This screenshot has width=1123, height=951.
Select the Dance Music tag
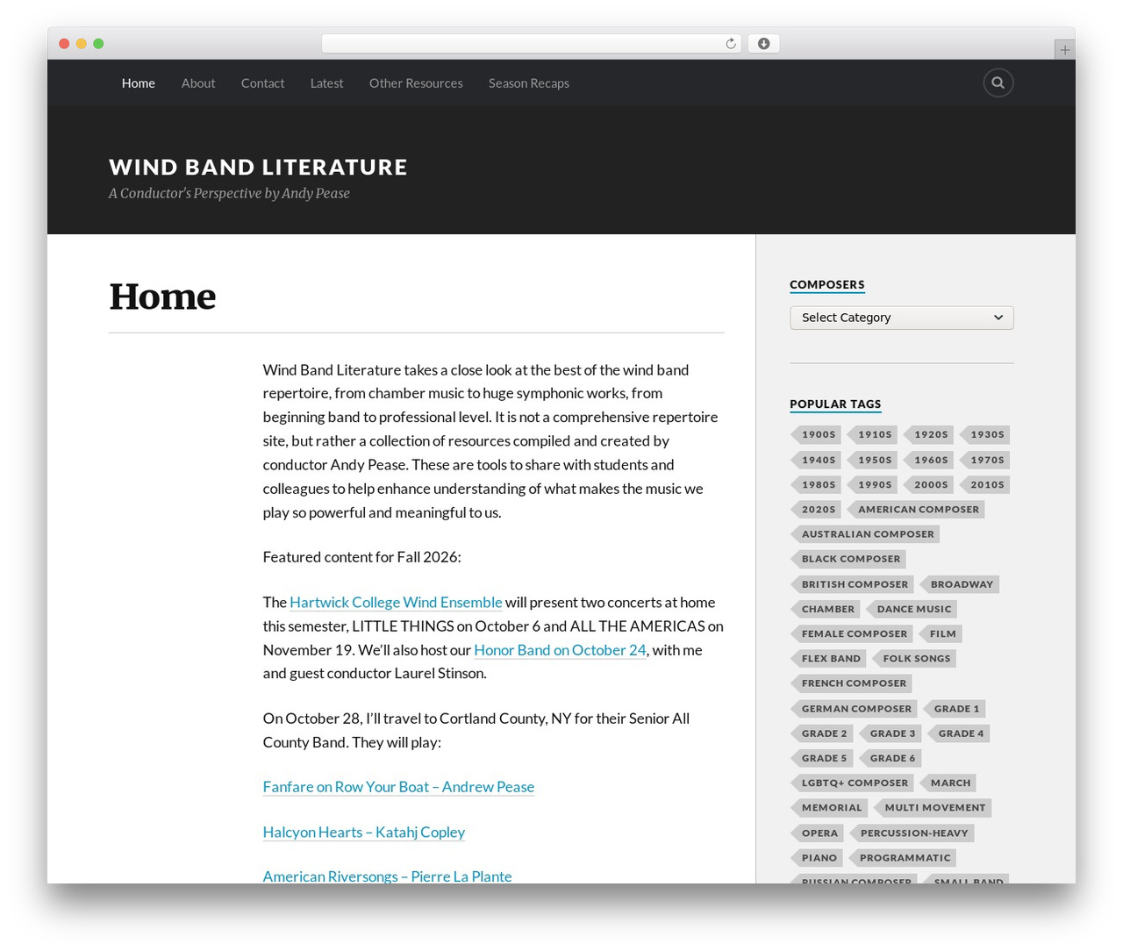tap(911, 609)
